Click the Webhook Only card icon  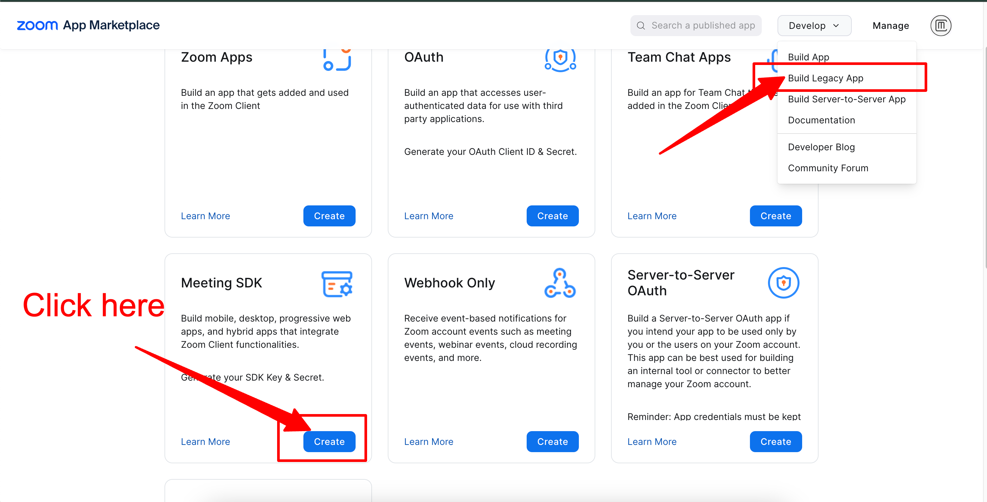tap(560, 283)
